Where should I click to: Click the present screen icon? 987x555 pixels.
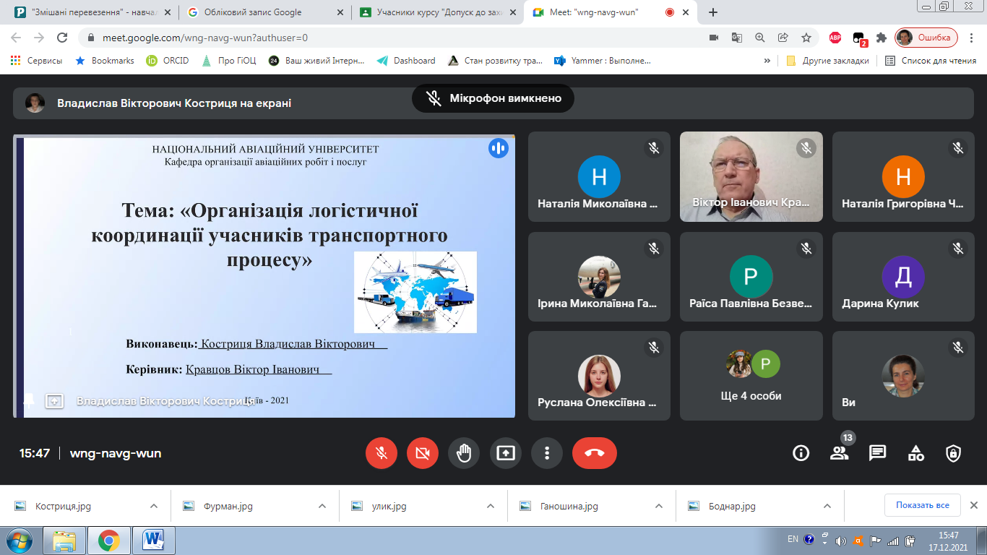(x=506, y=453)
